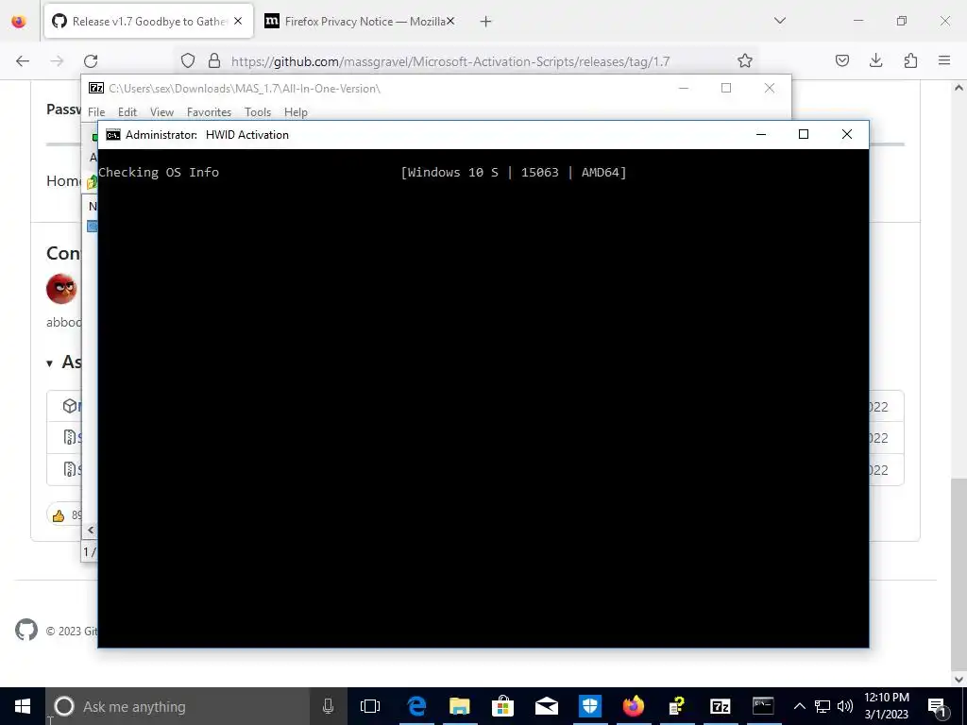Switch to Firefox Privacy Notice tab

click(x=358, y=22)
